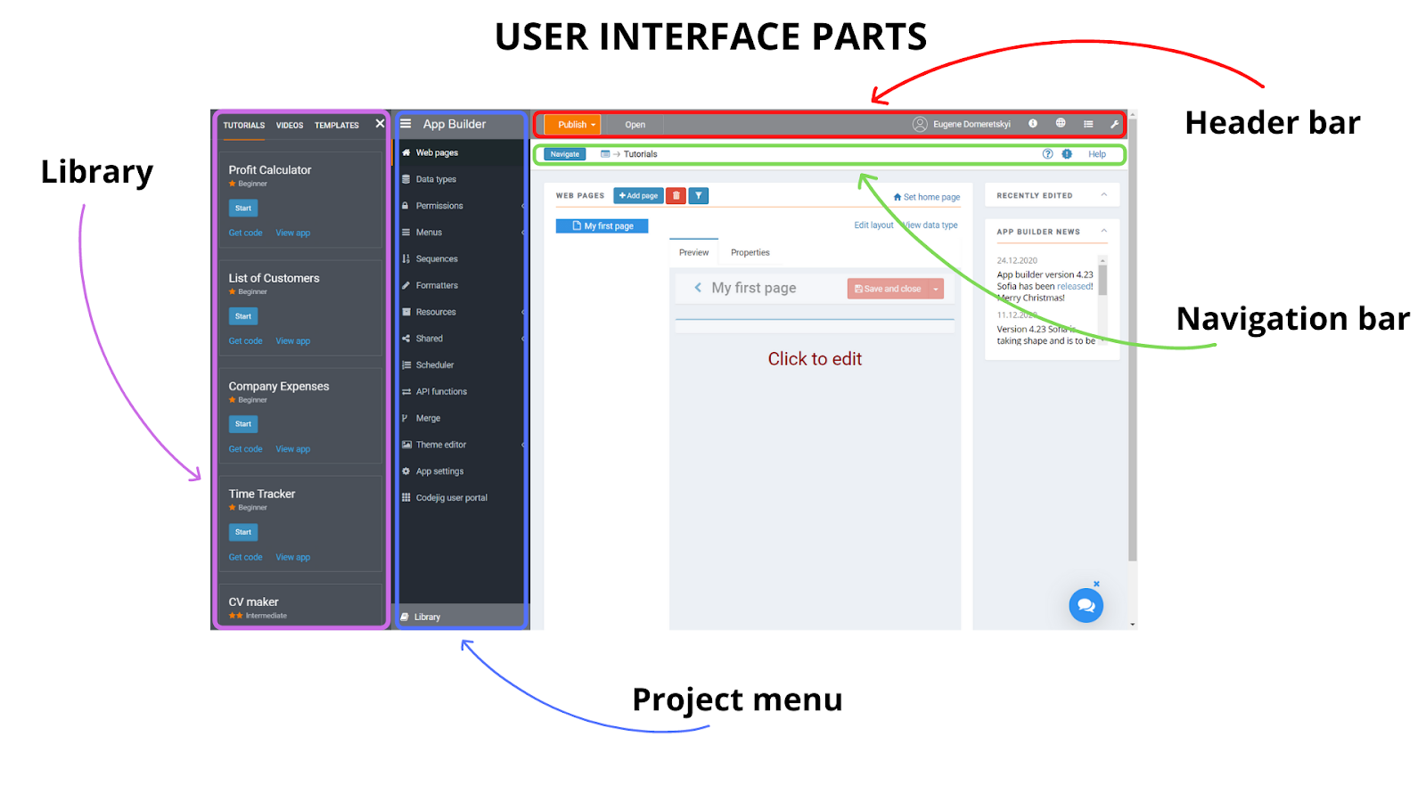The image size is (1426, 802).
Task: Click the info icon in header bar
Action: [x=1033, y=124]
